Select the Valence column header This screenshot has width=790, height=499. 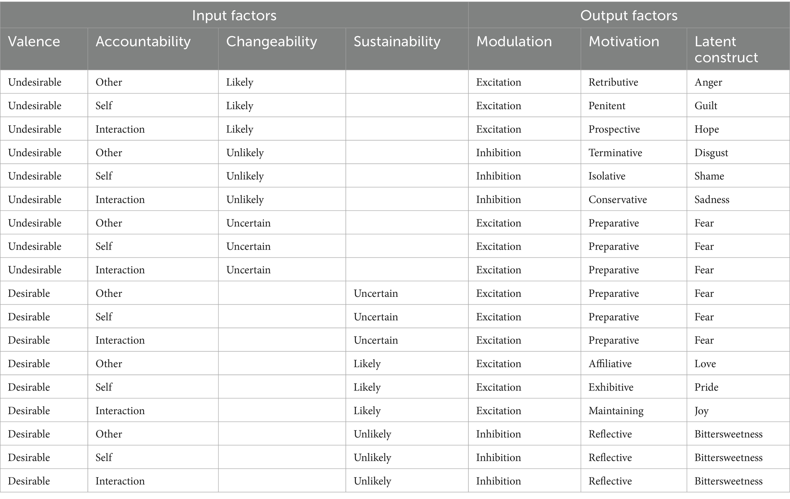coord(34,41)
